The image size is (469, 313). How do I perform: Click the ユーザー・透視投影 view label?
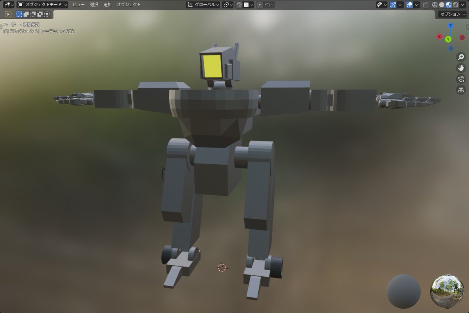(x=21, y=25)
